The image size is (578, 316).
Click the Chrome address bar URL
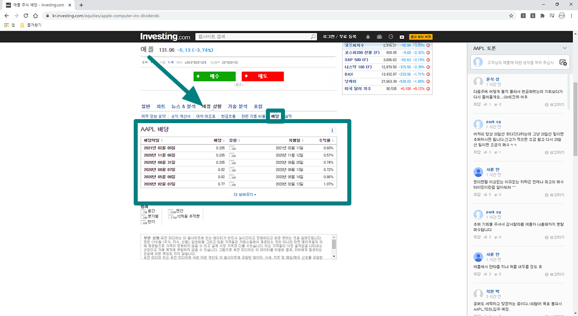click(x=106, y=16)
